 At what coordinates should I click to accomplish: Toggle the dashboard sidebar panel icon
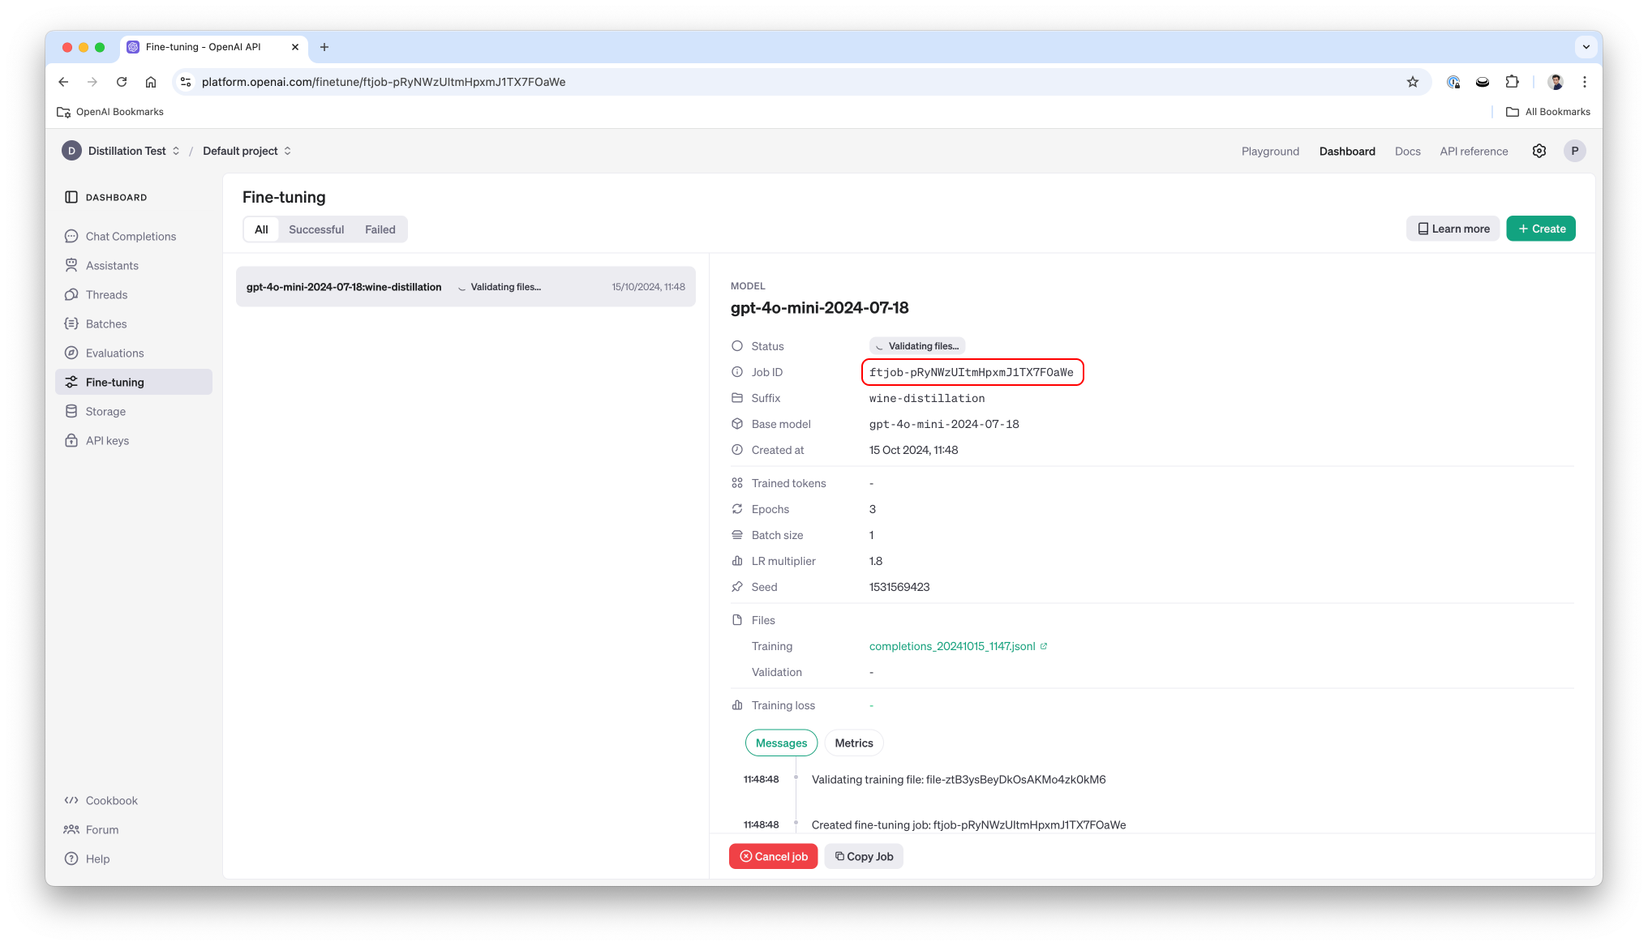tap(71, 197)
